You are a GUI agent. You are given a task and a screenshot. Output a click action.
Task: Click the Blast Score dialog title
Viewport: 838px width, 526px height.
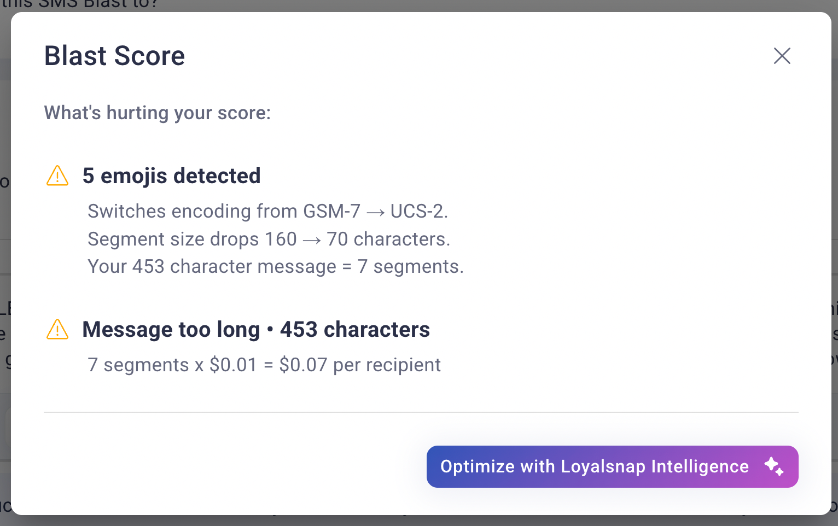pos(114,56)
